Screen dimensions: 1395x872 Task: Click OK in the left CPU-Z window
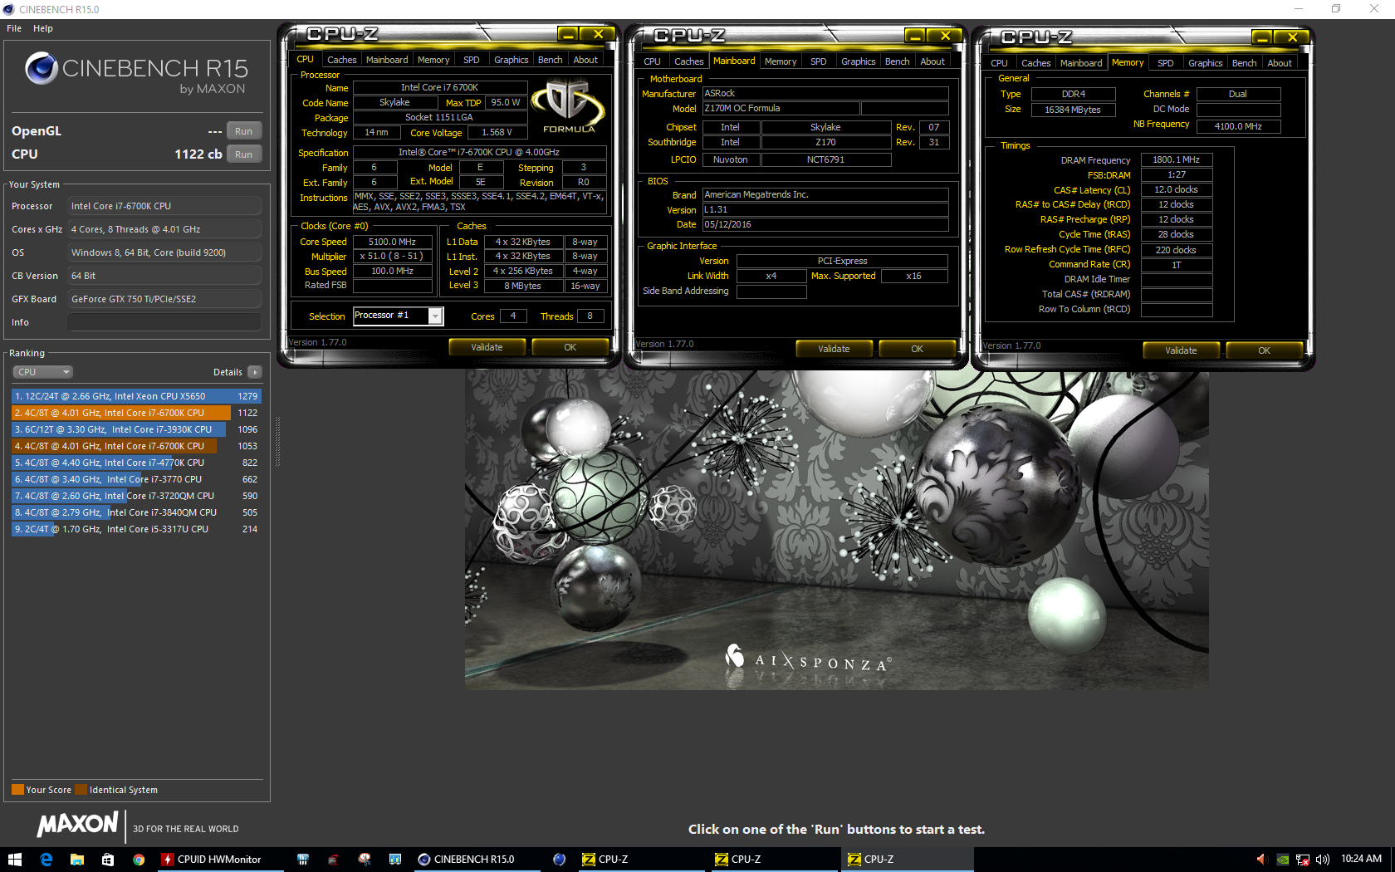pyautogui.click(x=570, y=347)
